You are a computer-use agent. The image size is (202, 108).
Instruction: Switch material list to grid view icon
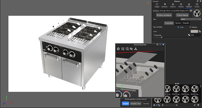tap(157, 105)
